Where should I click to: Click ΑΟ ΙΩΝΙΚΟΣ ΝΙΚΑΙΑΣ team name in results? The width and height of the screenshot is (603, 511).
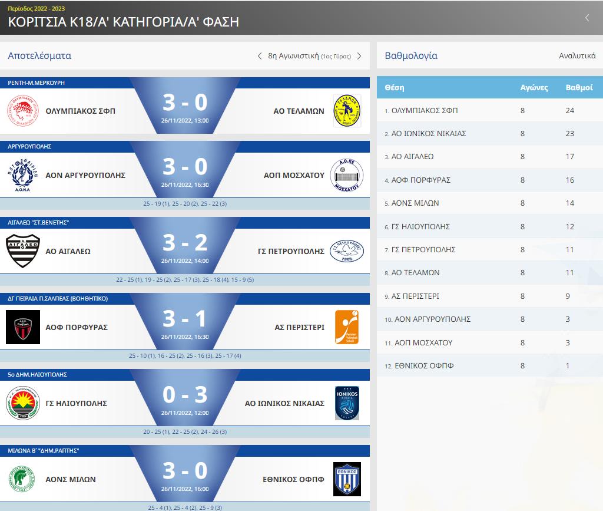point(284,403)
